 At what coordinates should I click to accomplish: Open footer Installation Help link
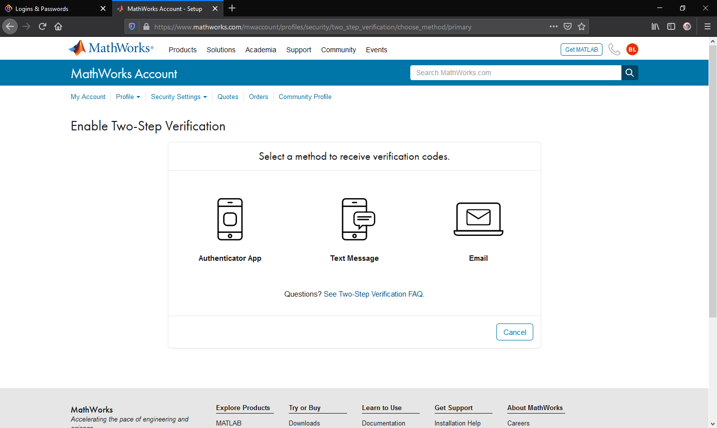click(x=458, y=423)
